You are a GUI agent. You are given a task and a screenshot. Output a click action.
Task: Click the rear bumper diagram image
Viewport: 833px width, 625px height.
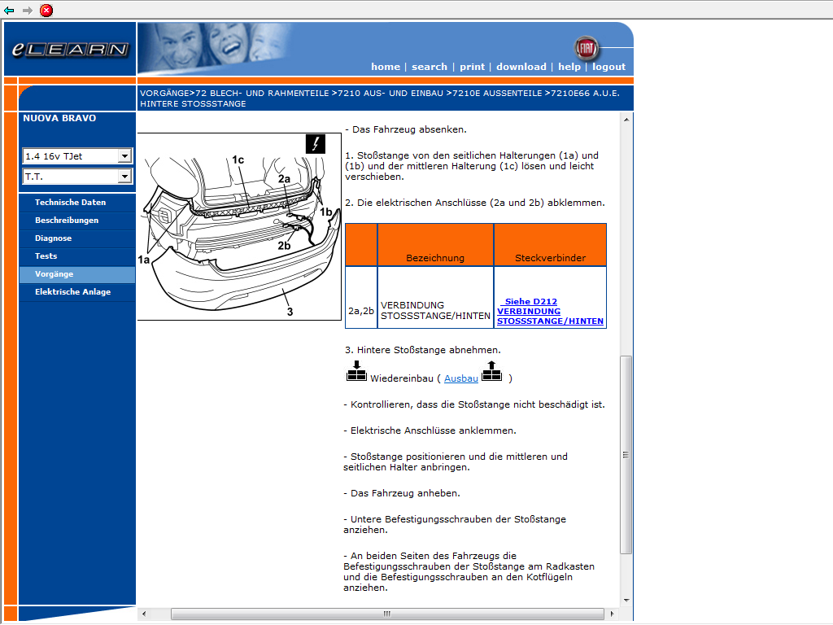[239, 227]
